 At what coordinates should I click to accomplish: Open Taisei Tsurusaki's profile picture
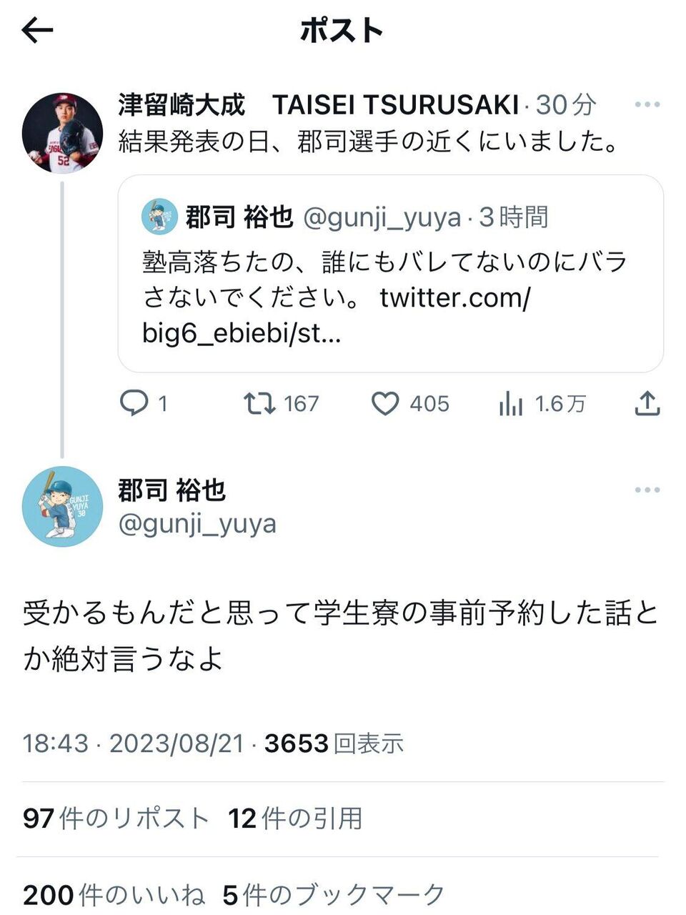pos(63,134)
